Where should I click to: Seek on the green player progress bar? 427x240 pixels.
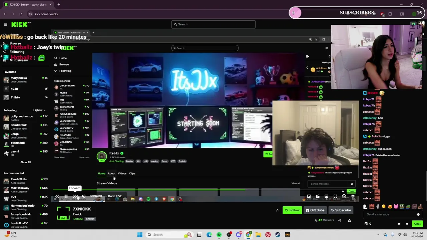coord(205,190)
